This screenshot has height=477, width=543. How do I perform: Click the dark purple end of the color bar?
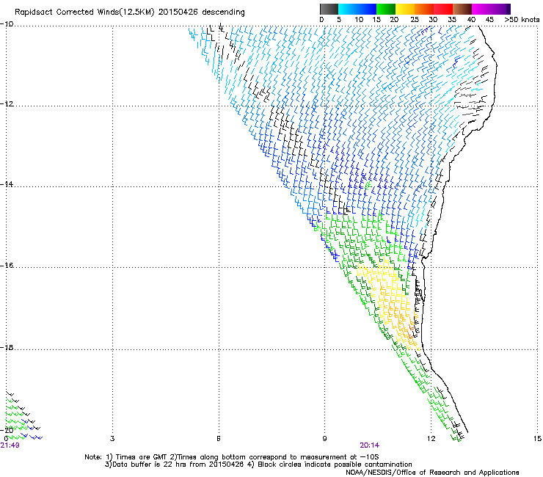click(508, 9)
